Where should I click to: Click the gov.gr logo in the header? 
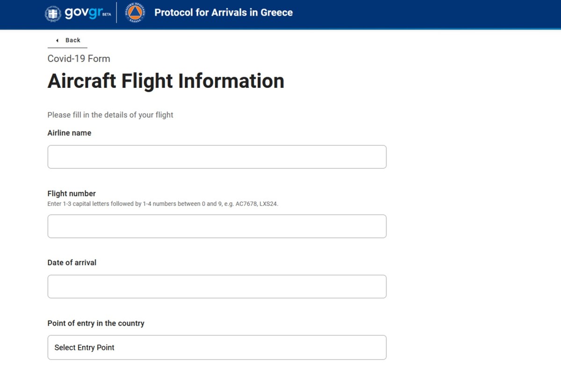(x=83, y=13)
